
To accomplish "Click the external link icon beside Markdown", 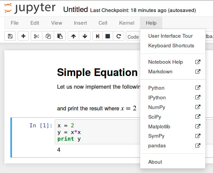I will click(198, 71).
